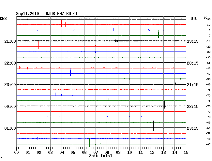Click the Zeit [min] axis title
Screen dimensions: 212x161
pos(100,156)
